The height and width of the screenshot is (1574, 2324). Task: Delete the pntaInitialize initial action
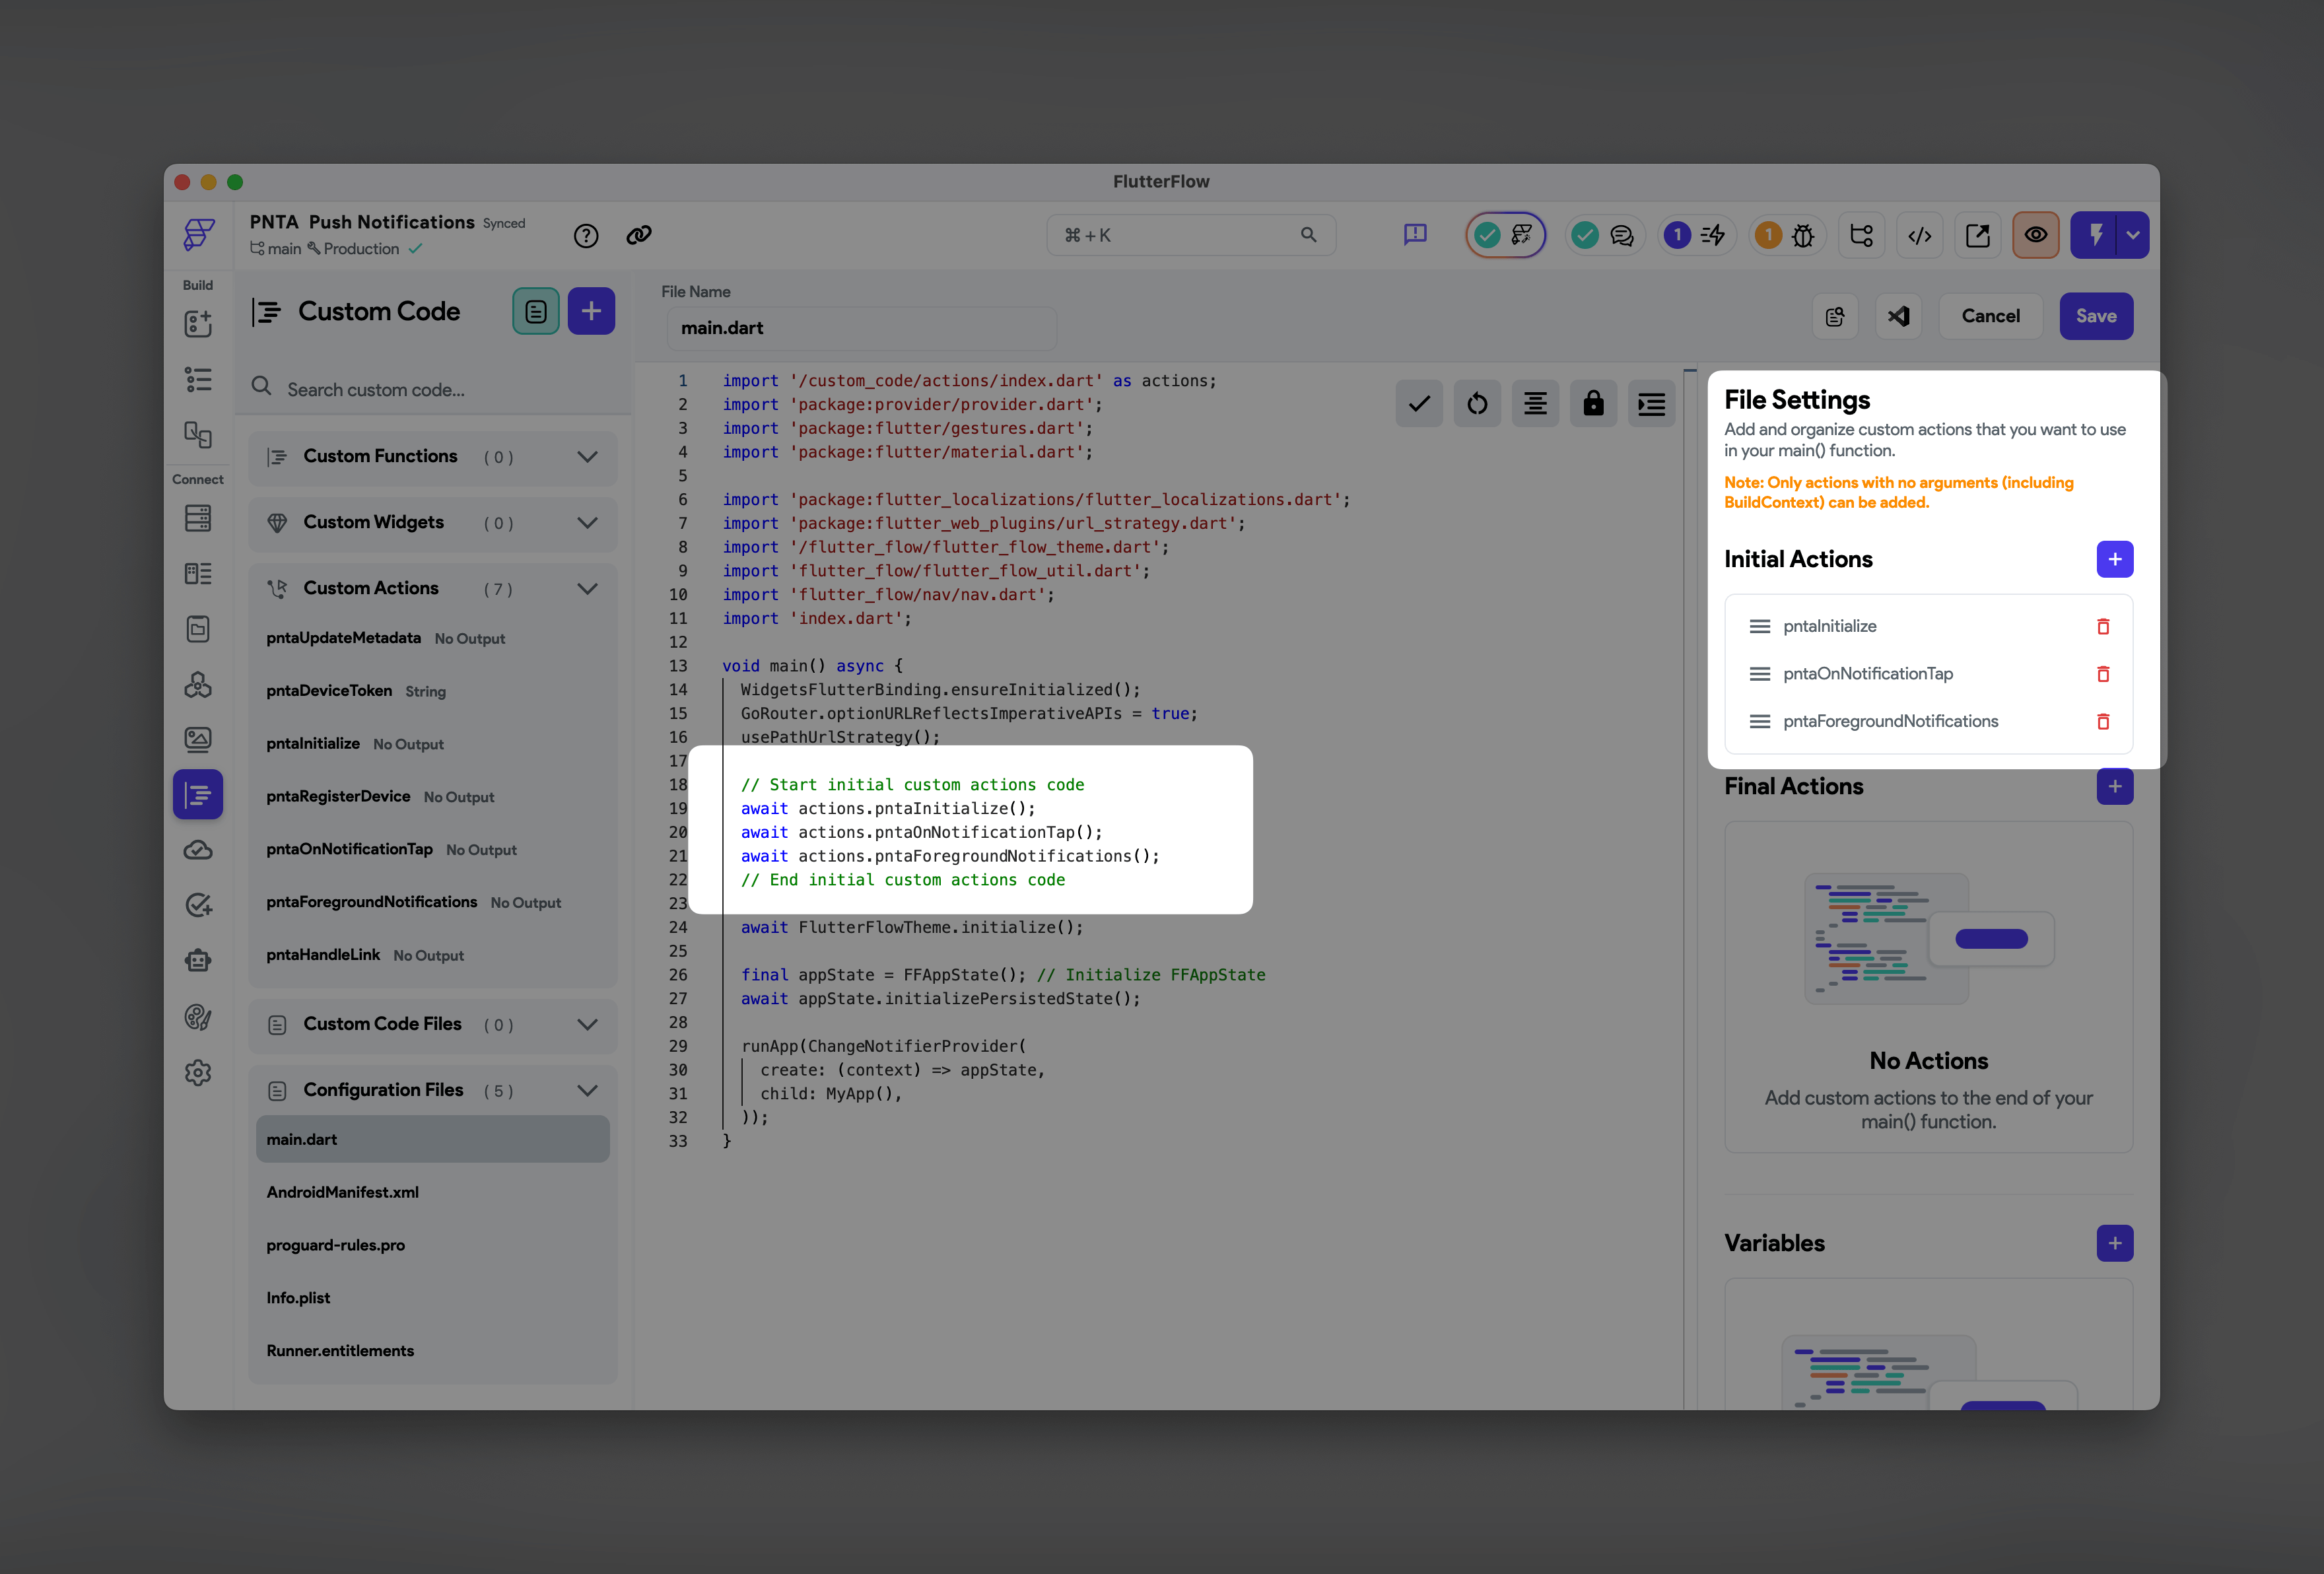tap(2103, 626)
